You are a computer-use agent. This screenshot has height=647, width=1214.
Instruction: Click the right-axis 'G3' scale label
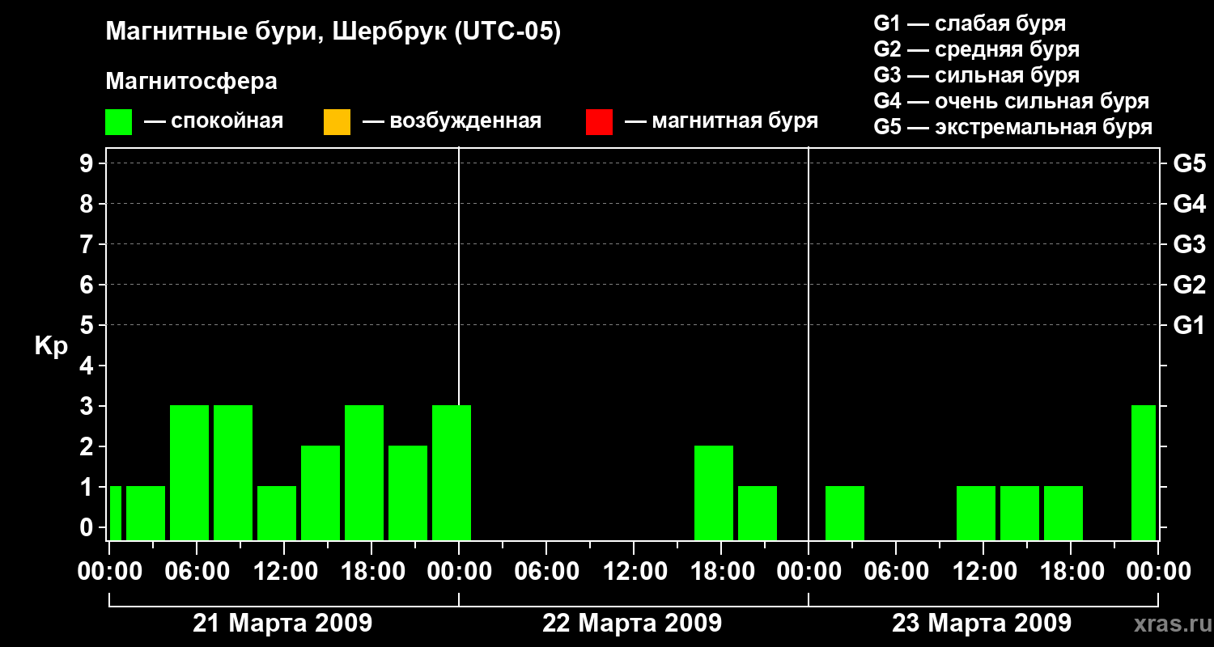coord(1189,244)
